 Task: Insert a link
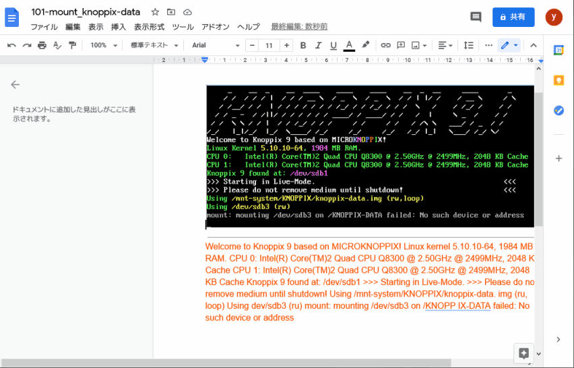[x=385, y=45]
